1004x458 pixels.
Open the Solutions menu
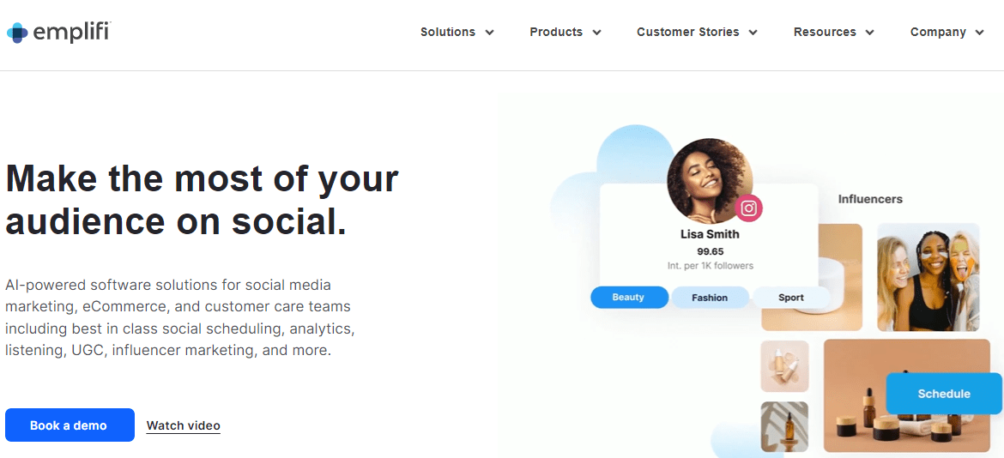448,33
